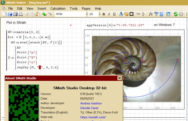Print using the printer icon

coord(21,14)
